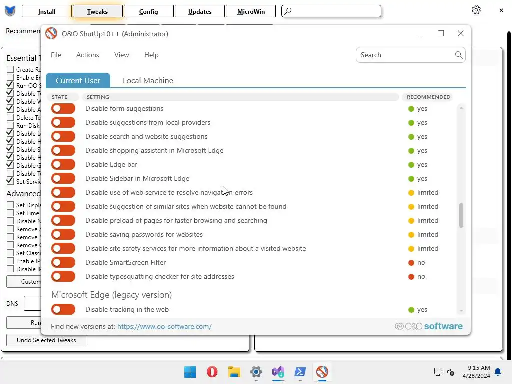This screenshot has width=512, height=384.
Task: Click the O&O ShutUp10++ title bar logo
Action: pos(51,33)
